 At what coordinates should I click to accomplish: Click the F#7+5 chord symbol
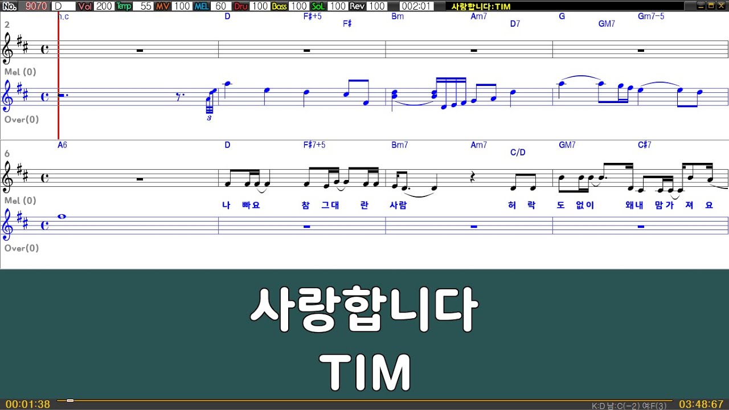pos(314,145)
